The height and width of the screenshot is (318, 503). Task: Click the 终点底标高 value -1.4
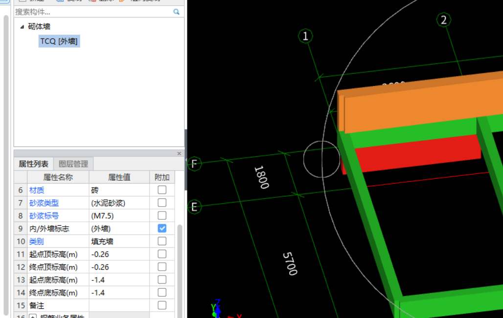click(119, 293)
